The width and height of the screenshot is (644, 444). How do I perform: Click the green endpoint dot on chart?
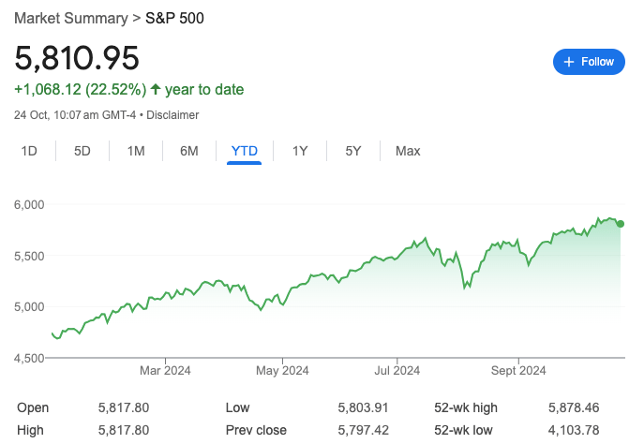tap(621, 223)
